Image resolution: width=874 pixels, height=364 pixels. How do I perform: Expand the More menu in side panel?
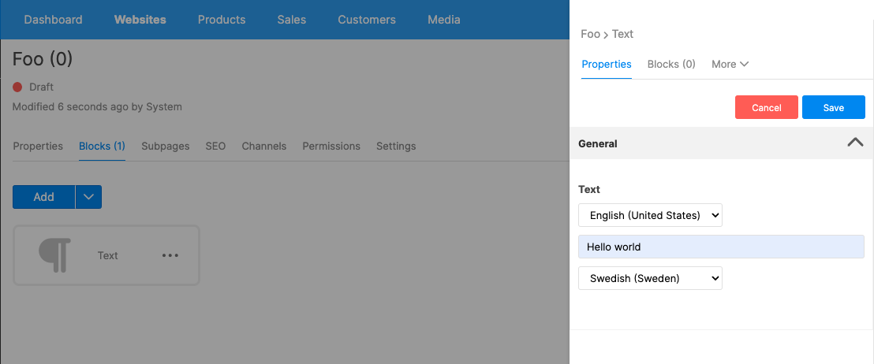click(x=730, y=64)
